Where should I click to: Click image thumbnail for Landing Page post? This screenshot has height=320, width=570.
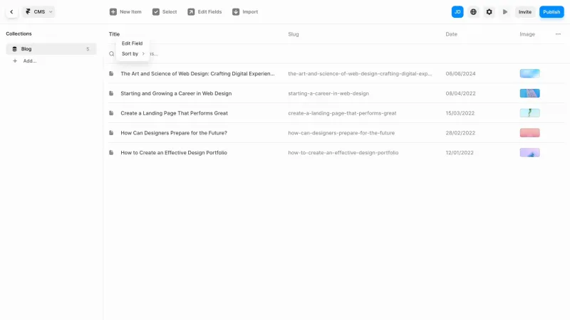tap(529, 113)
